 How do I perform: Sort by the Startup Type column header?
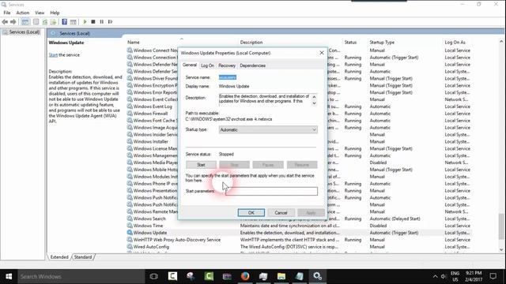382,42
